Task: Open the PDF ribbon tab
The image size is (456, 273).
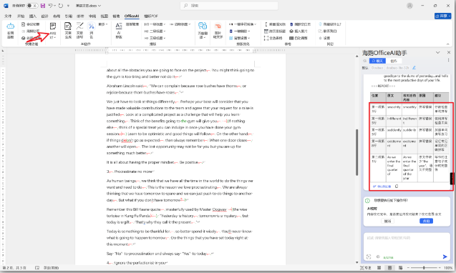Action: pyautogui.click(x=151, y=16)
